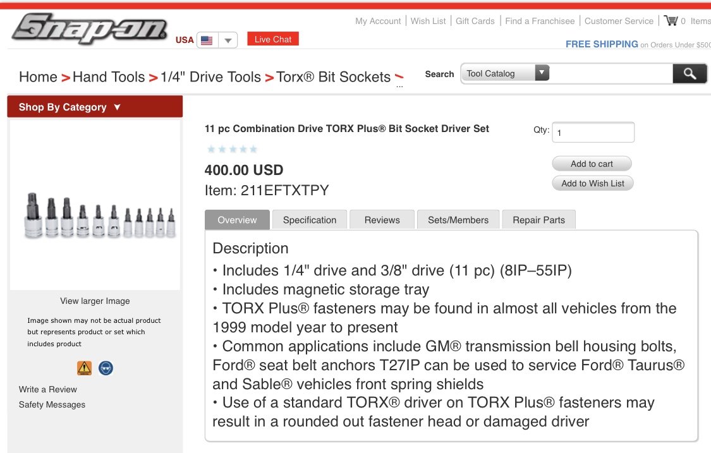Image resolution: width=711 pixels, height=453 pixels.
Task: Go to Home breadcrumb
Action: click(38, 76)
